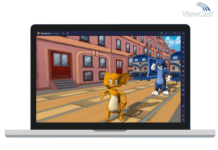218x150 pixels.
Task: Toggle full screen mode in side toolbar
Action: click(183, 38)
